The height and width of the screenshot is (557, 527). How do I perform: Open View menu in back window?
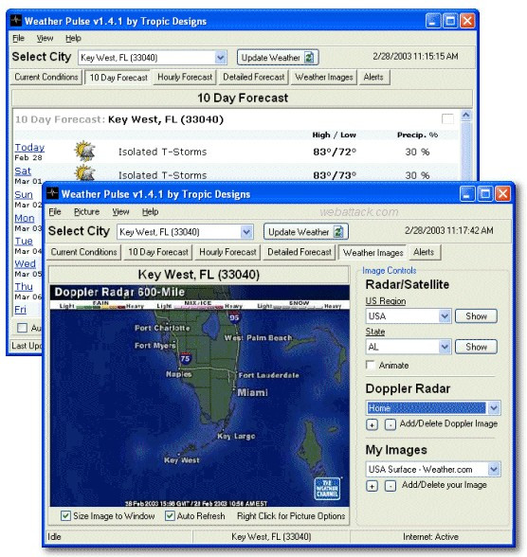click(x=45, y=38)
